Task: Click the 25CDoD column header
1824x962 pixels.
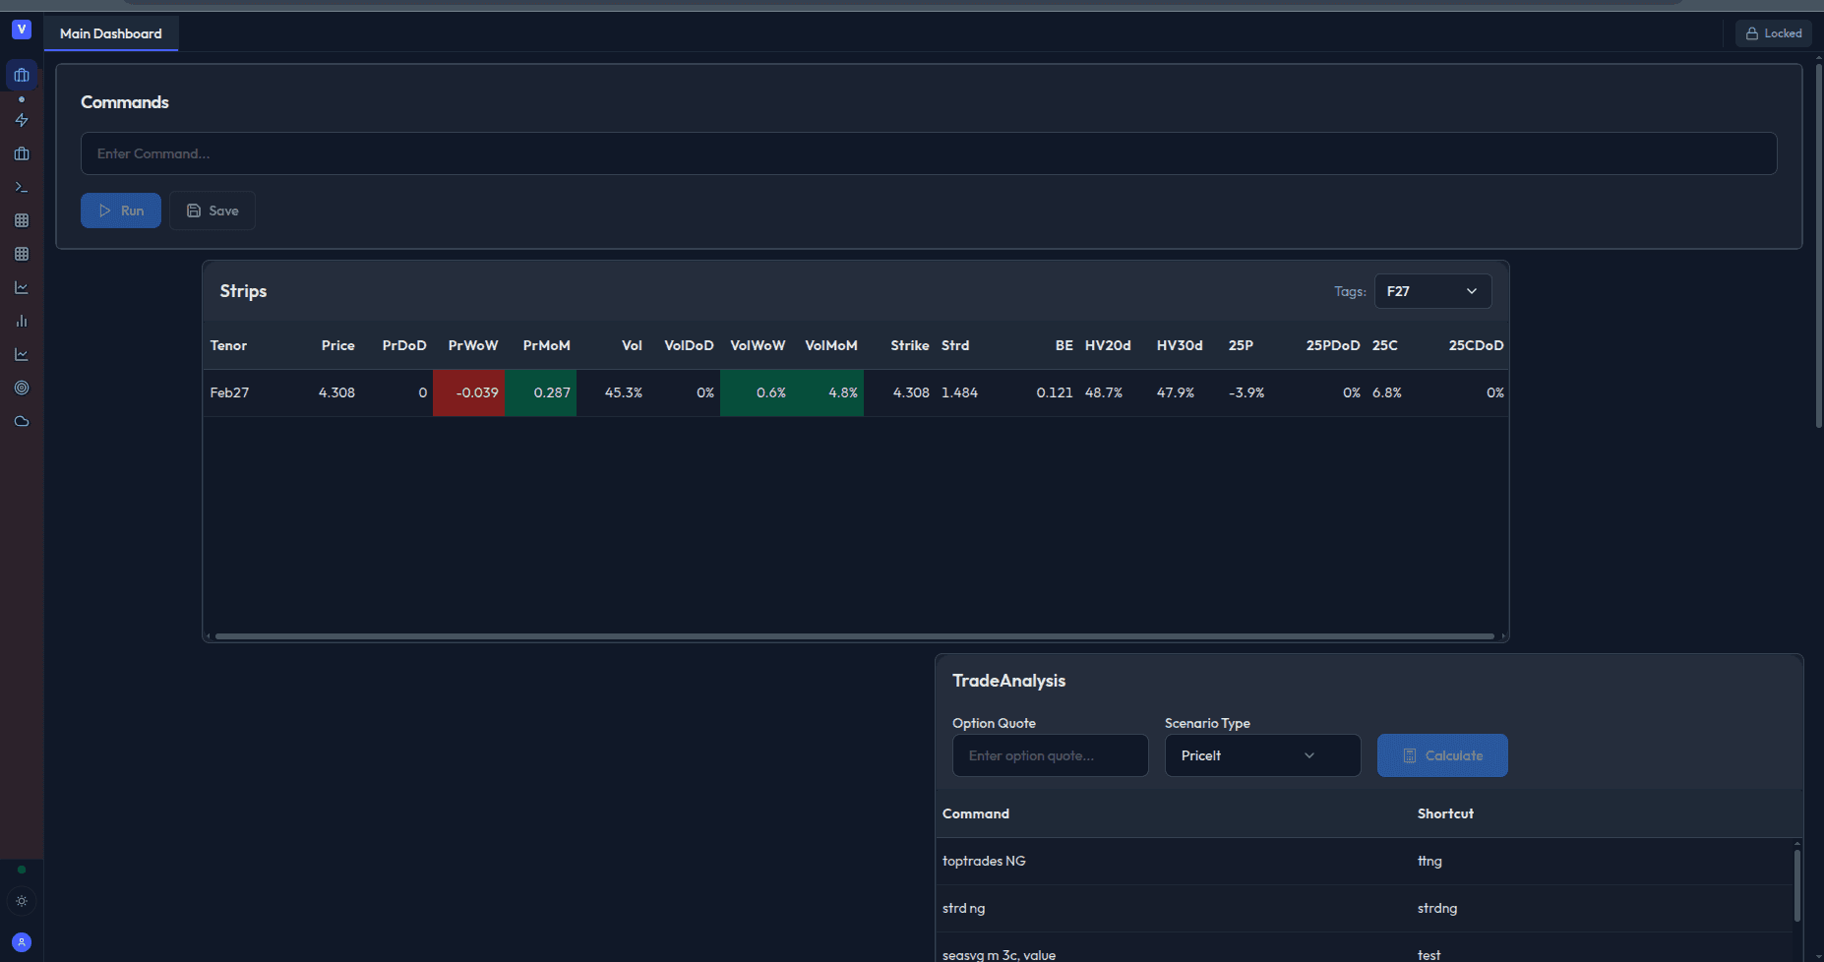Action: click(x=1476, y=345)
